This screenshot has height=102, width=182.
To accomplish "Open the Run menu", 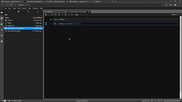I will tap(19, 8).
